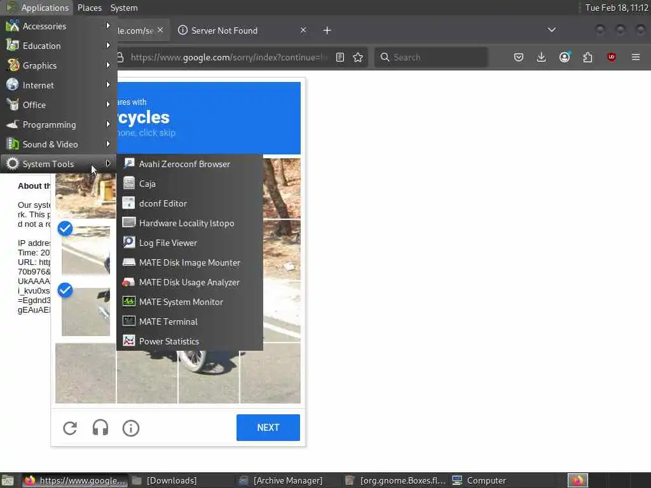Switch to the Server Not Found tab

point(241,30)
